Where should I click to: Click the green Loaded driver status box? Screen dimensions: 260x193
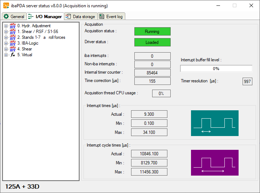click(x=152, y=42)
